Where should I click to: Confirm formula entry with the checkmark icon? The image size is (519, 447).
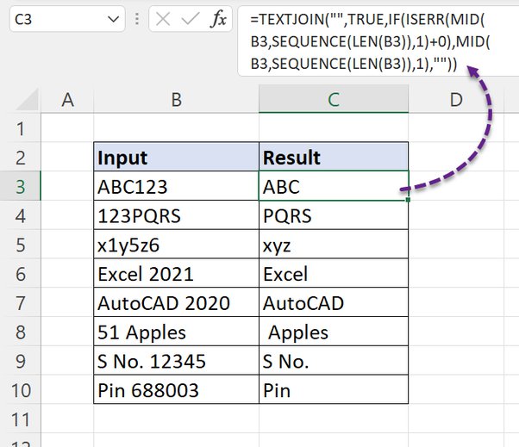tap(191, 19)
